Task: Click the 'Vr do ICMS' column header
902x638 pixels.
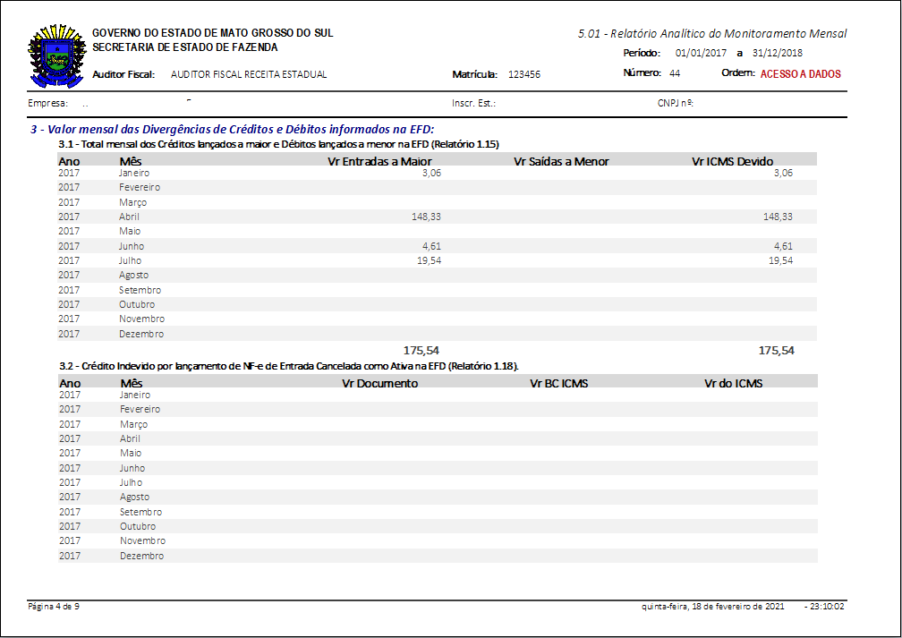Action: pos(733,383)
